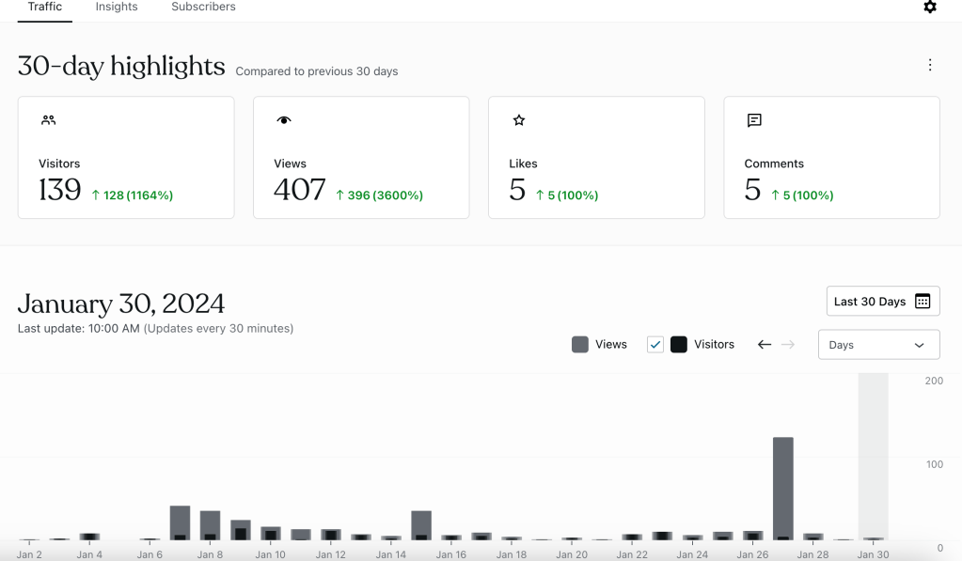Click the dark gray Views legend swatch
Image resolution: width=962 pixels, height=561 pixels.
click(x=580, y=345)
